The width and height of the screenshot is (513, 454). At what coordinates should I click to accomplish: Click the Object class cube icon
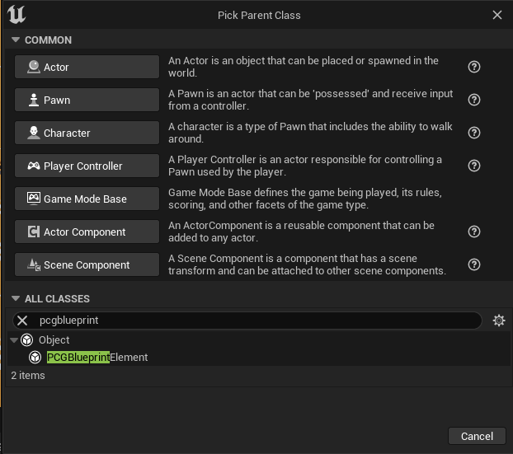pos(27,340)
